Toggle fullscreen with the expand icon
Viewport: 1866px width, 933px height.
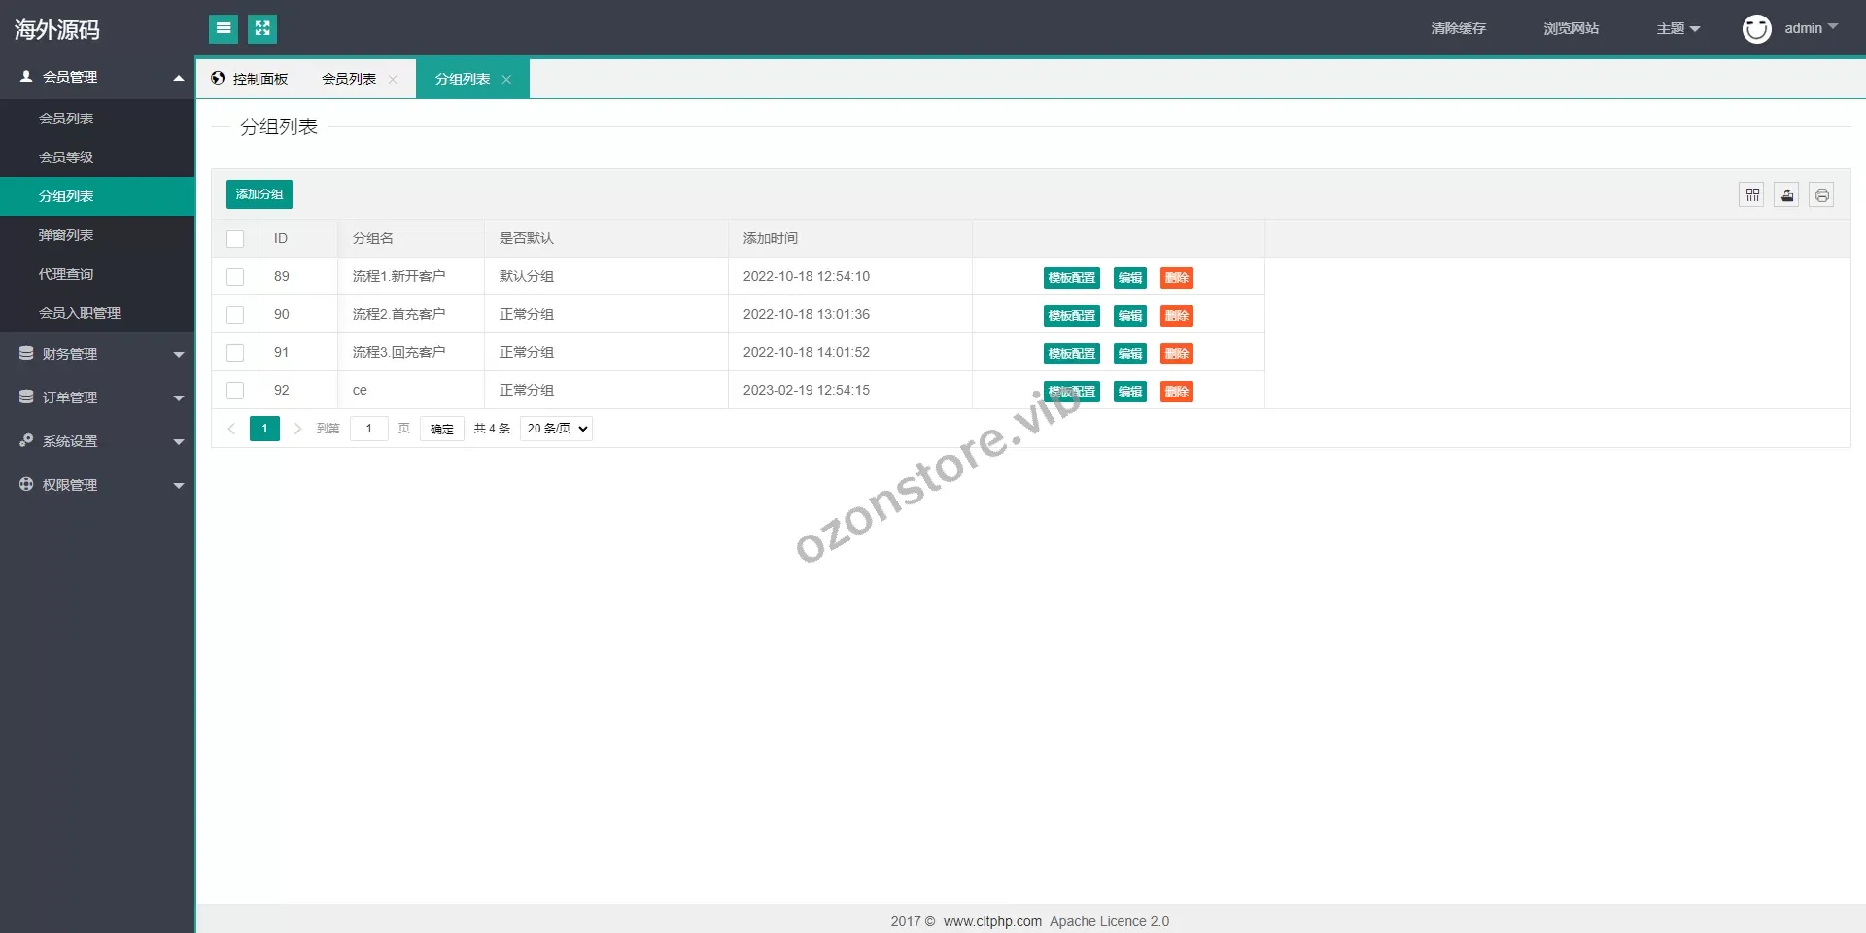(262, 29)
